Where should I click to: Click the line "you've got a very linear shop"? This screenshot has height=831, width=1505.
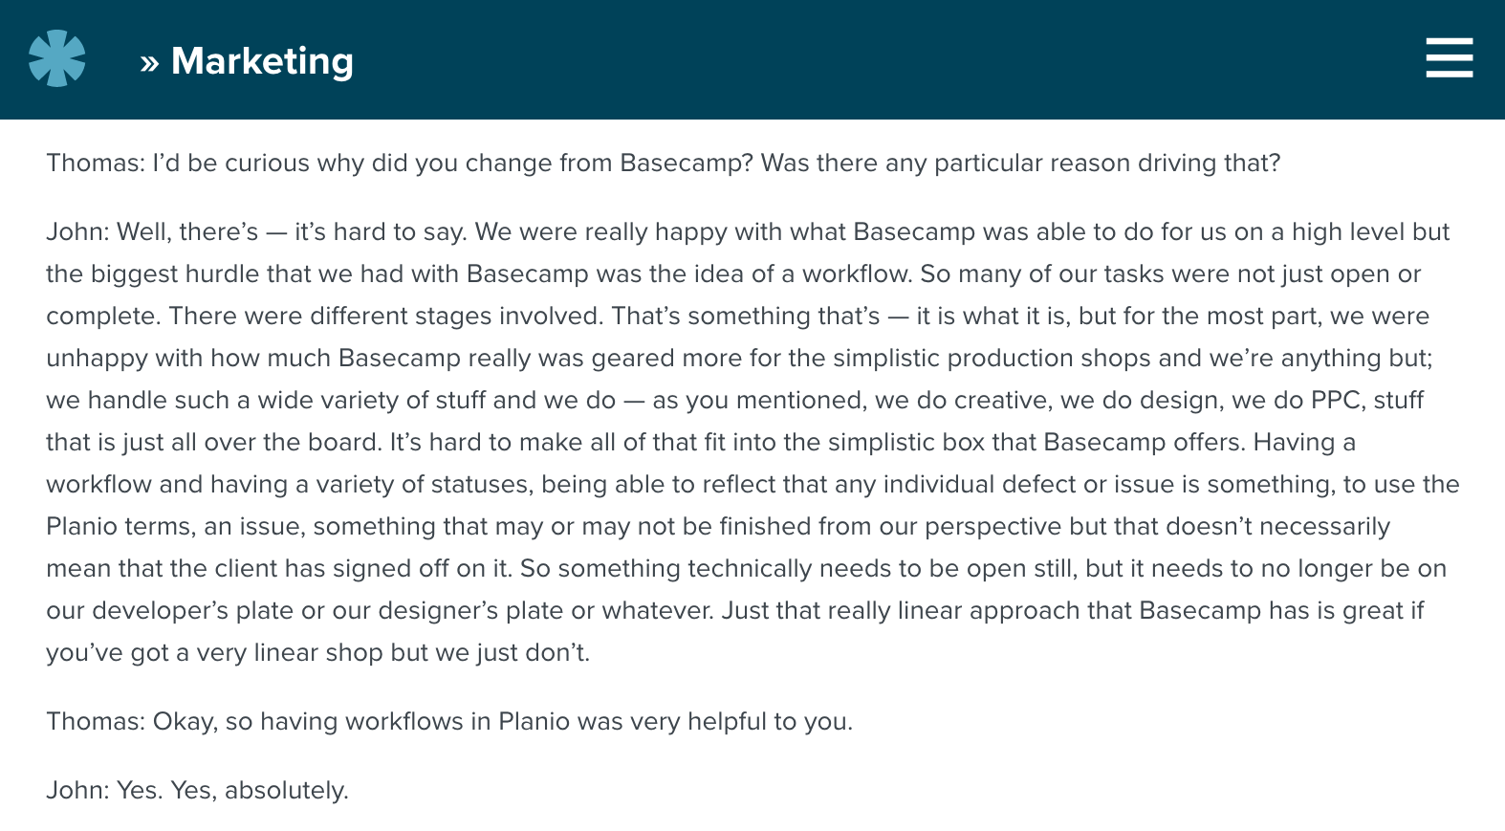click(318, 652)
